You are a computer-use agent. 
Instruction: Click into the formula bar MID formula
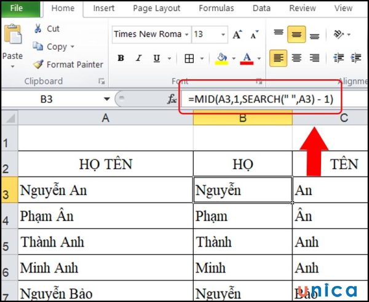point(261,99)
